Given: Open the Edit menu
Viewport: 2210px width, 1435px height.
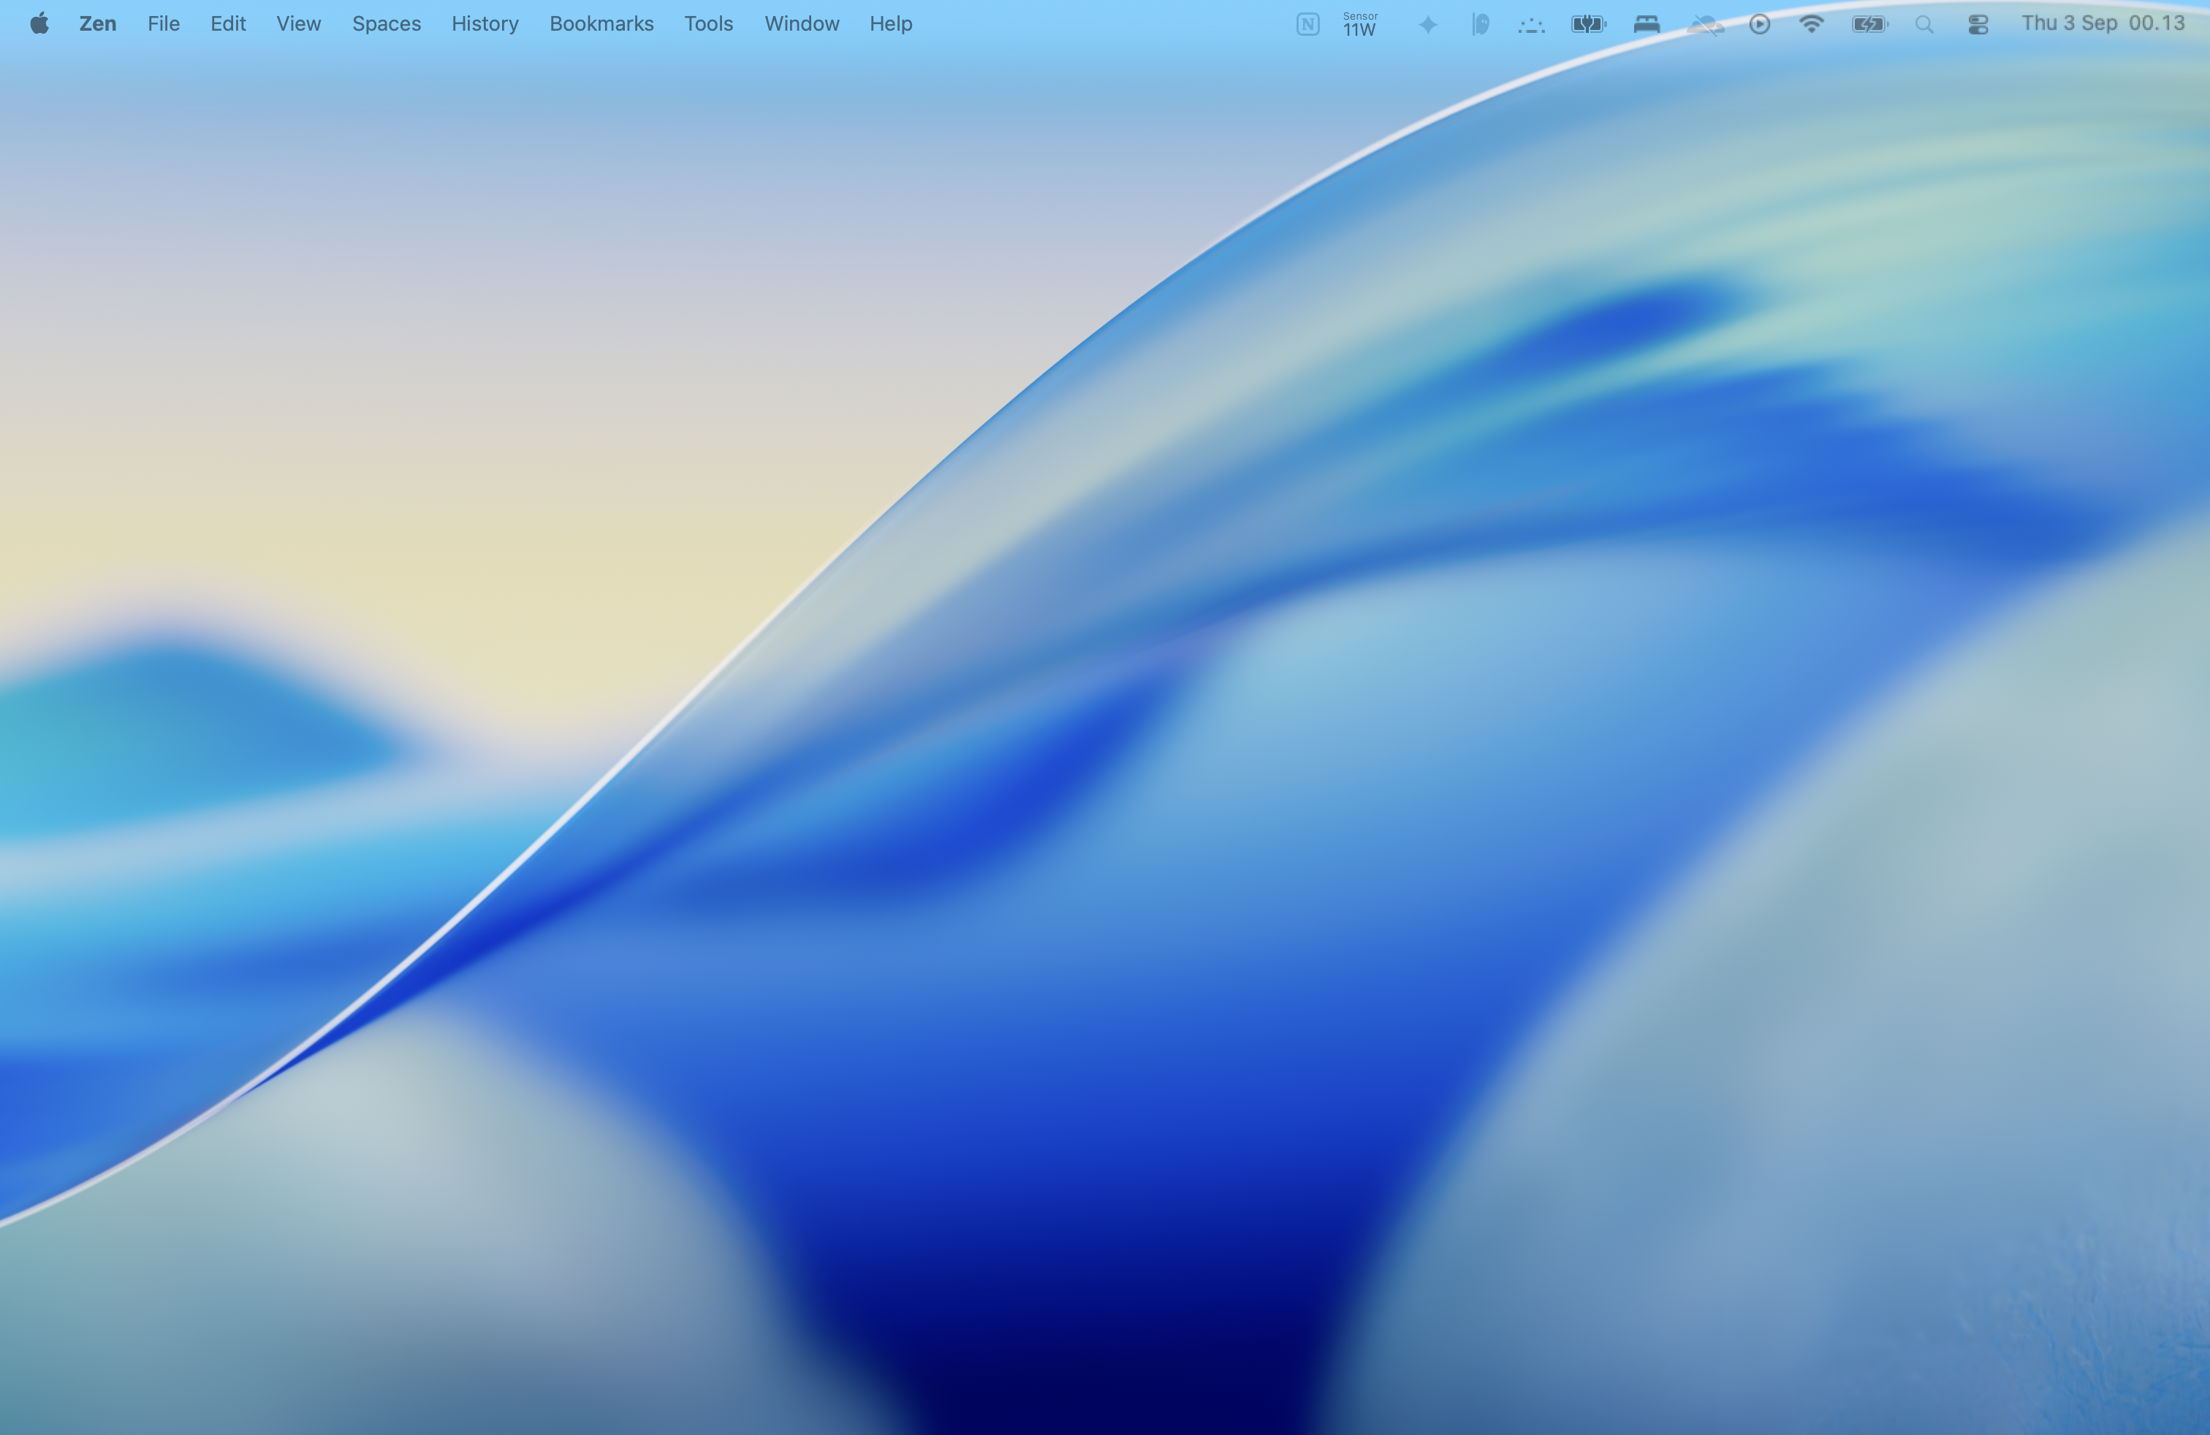Looking at the screenshot, I should [x=227, y=23].
